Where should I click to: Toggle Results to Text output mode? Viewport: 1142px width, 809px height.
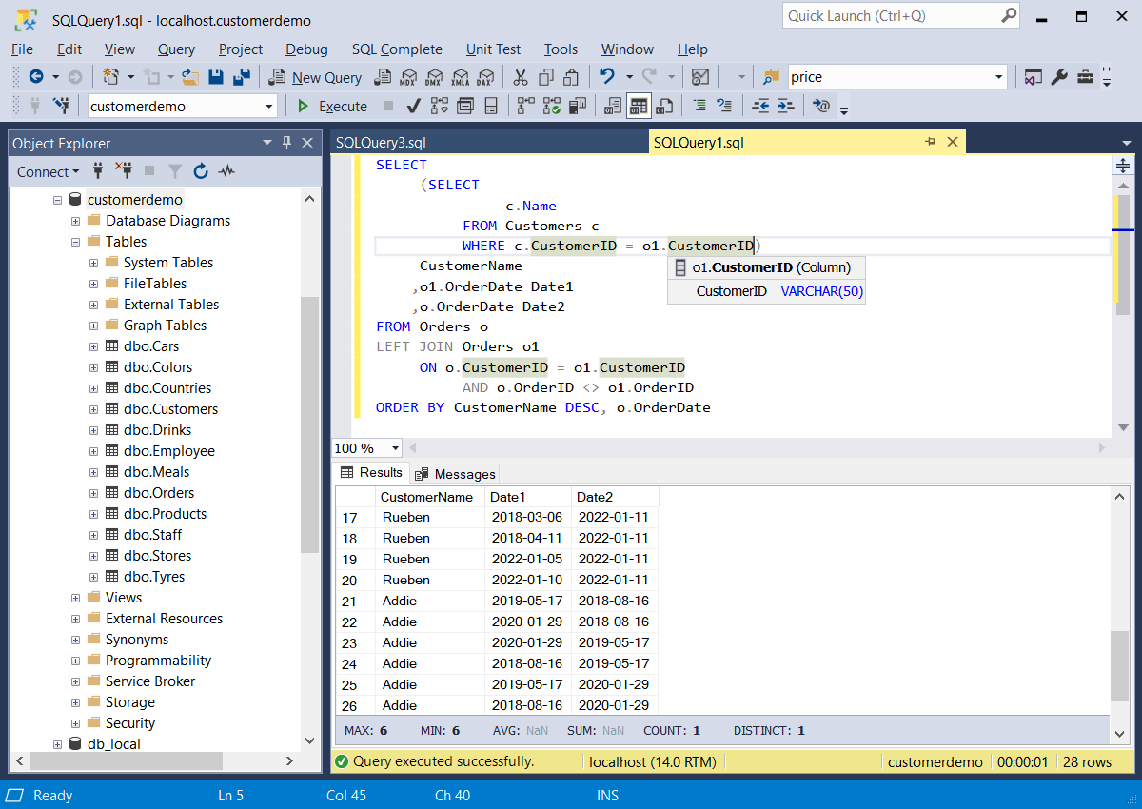click(x=613, y=106)
